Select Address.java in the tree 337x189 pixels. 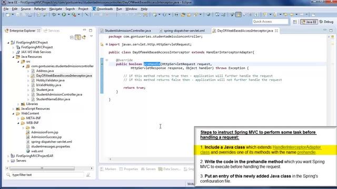point(45,71)
